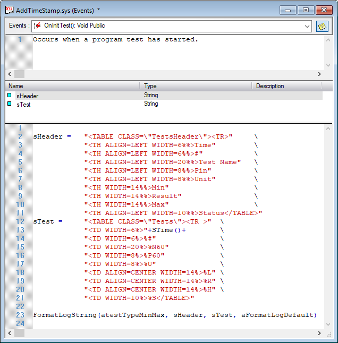Viewport: 338px width, 343px height.
Task: Click the window resize grip corner
Action: click(329, 335)
